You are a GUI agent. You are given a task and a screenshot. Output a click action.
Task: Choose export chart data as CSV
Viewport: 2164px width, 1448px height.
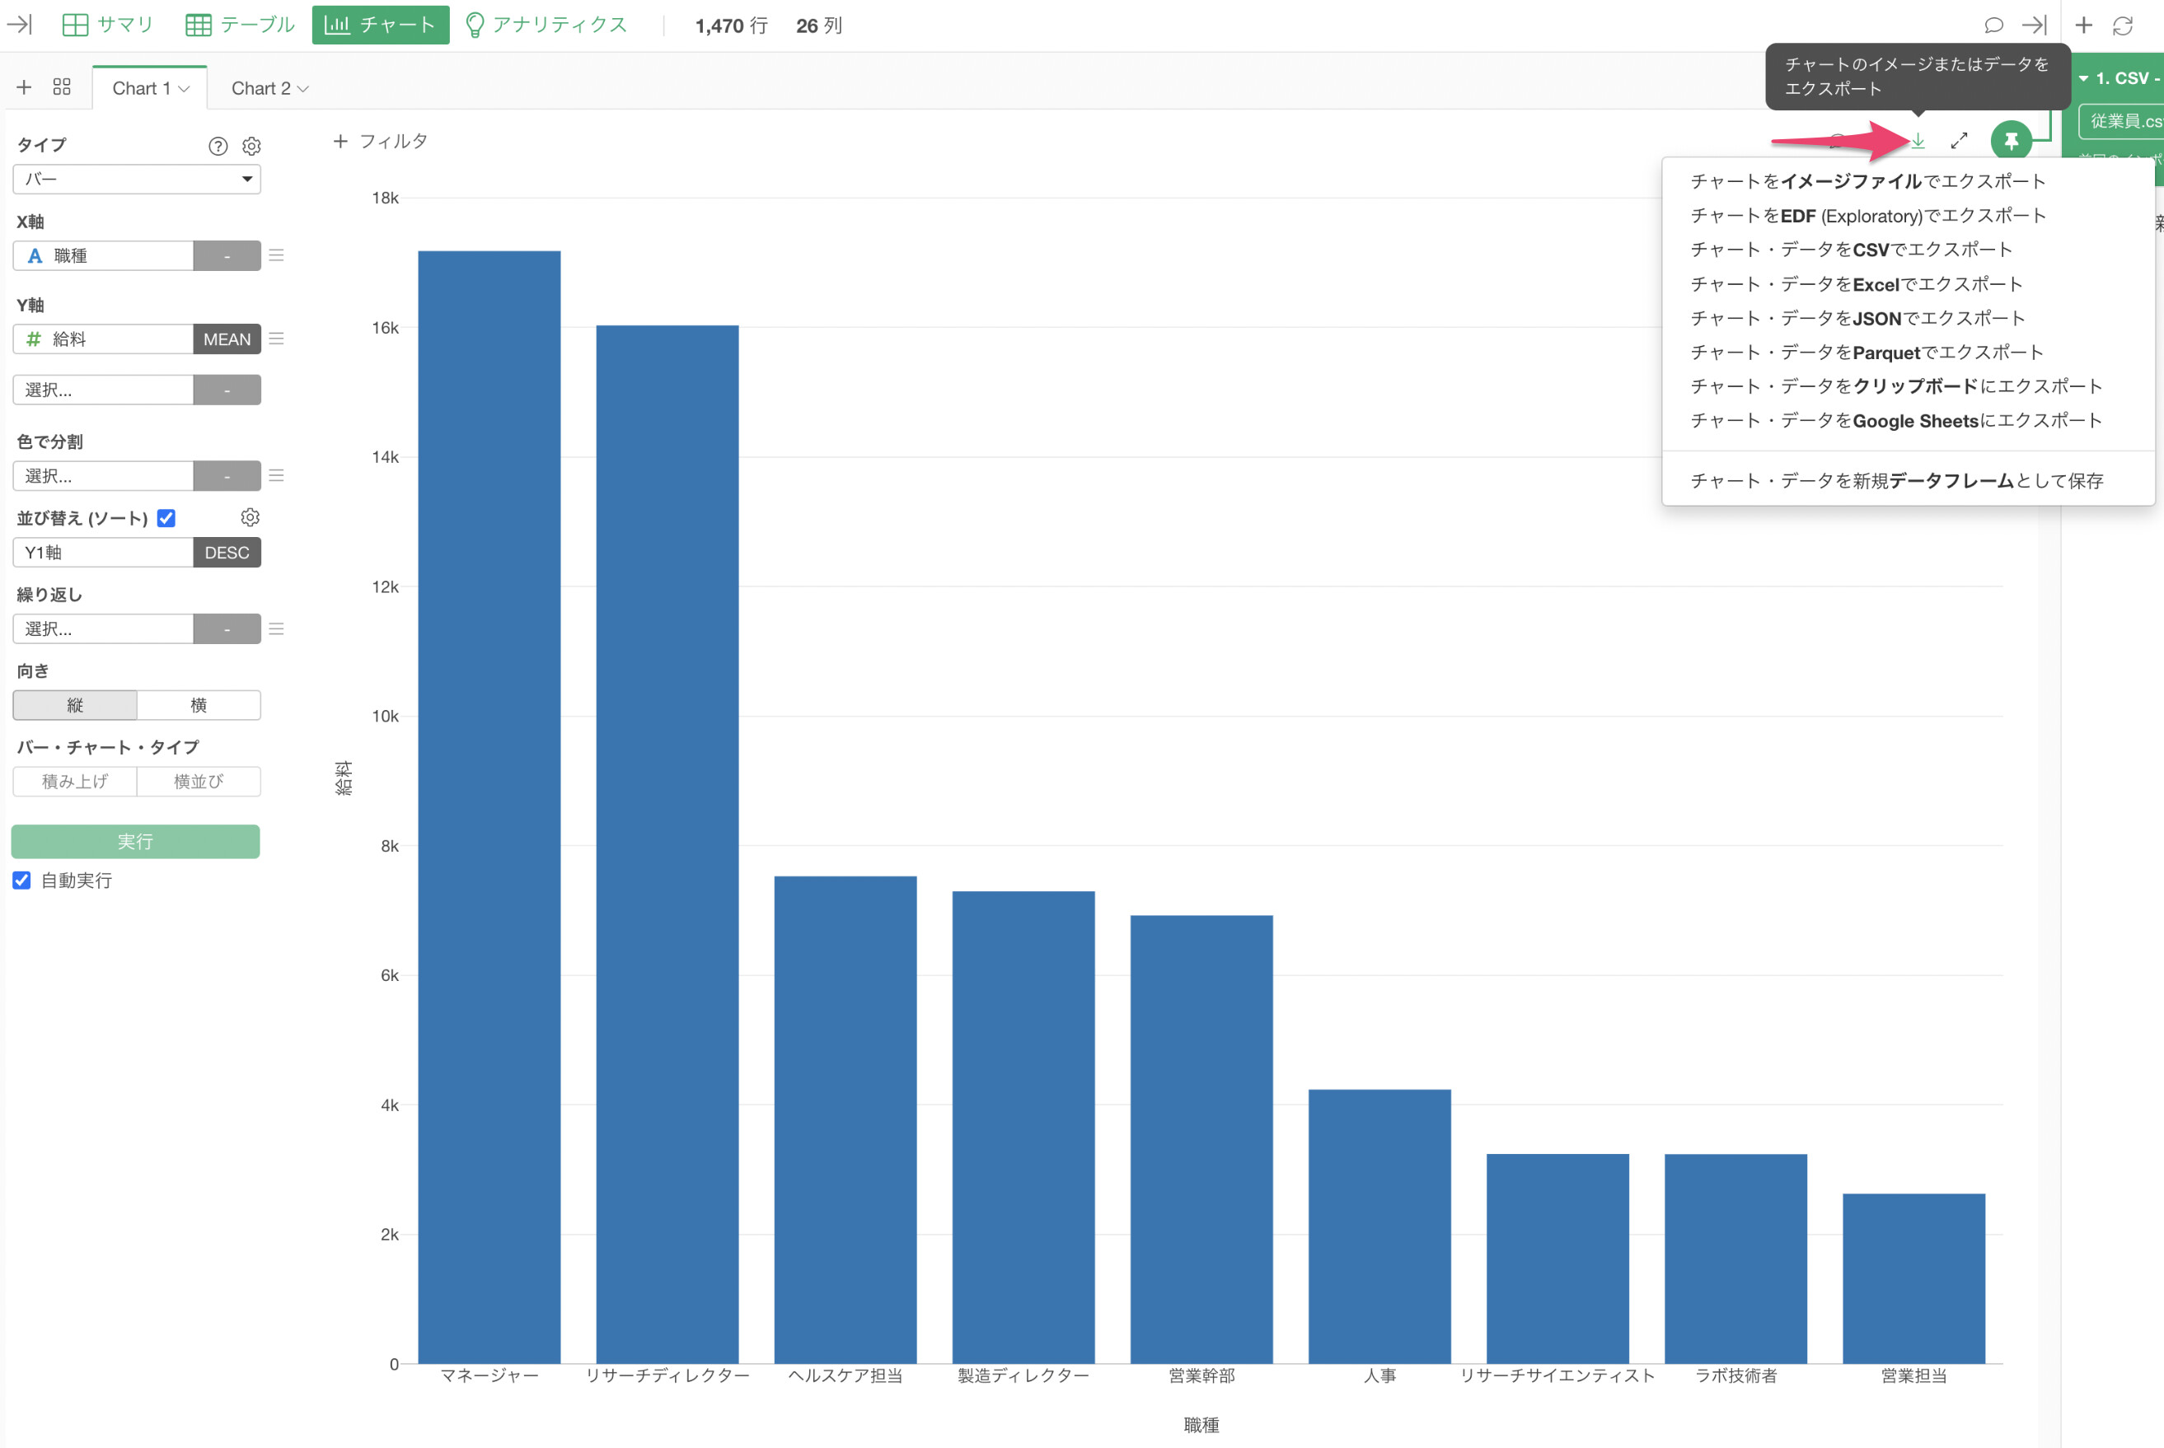(x=1851, y=250)
